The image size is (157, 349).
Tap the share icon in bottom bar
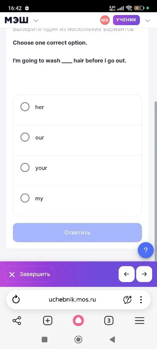tap(17, 321)
